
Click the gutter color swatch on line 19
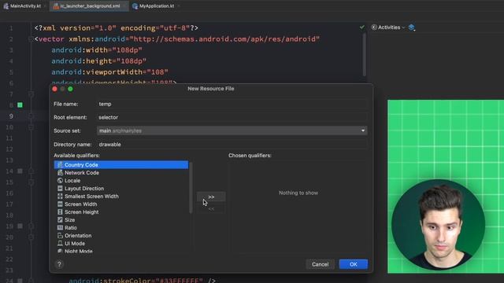coord(20,226)
